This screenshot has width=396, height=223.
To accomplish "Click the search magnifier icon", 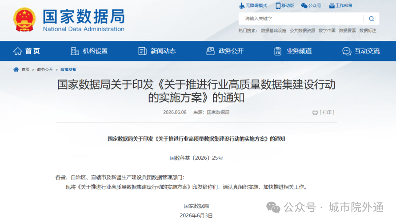I will (371, 19).
